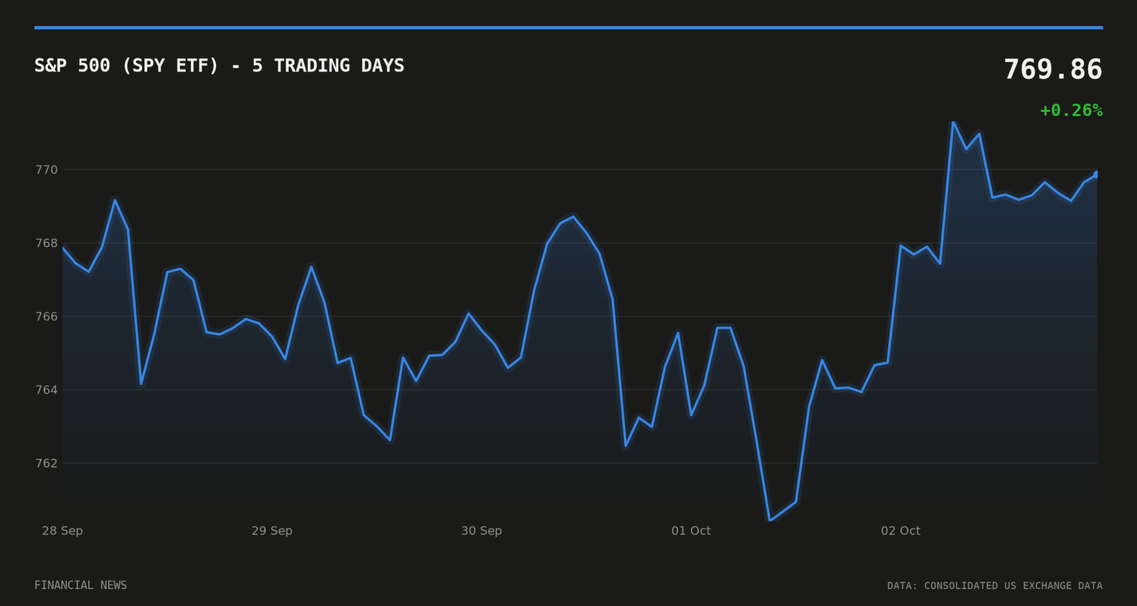The image size is (1137, 606).
Task: Select the current price 769.86
Action: [1053, 70]
